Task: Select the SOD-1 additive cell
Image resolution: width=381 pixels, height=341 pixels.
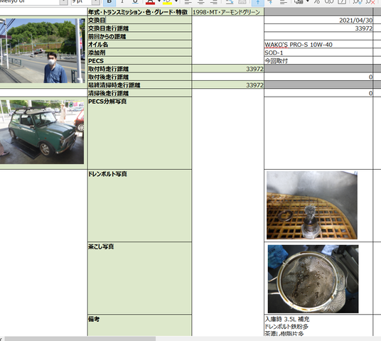Action: click(x=318, y=53)
